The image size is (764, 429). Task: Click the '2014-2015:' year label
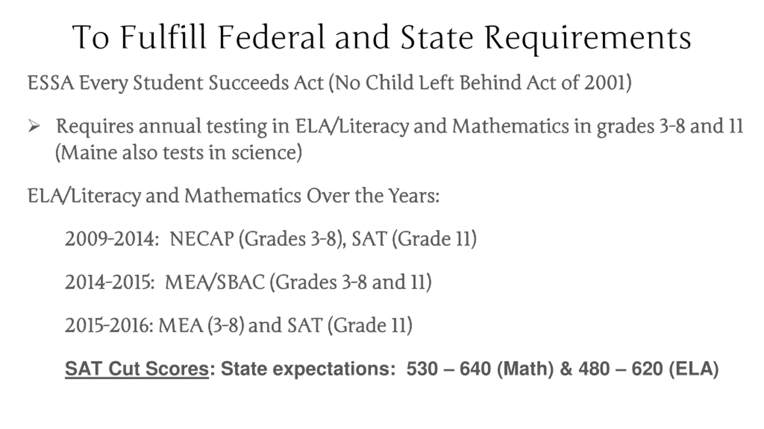pos(110,282)
